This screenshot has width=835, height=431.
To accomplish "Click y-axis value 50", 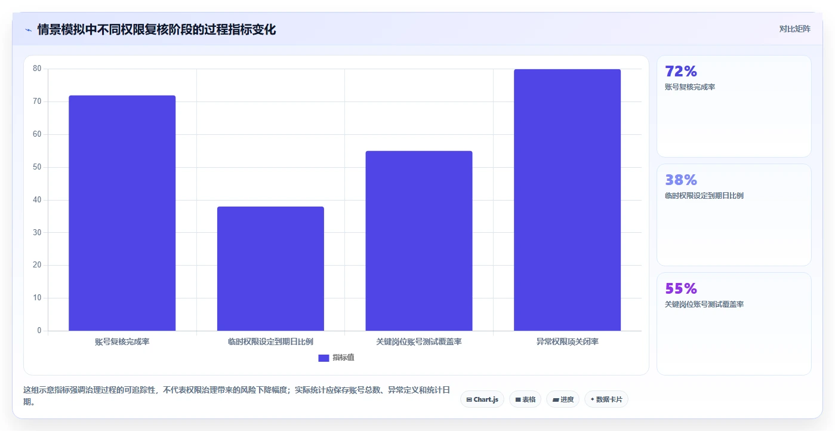I will (x=37, y=167).
